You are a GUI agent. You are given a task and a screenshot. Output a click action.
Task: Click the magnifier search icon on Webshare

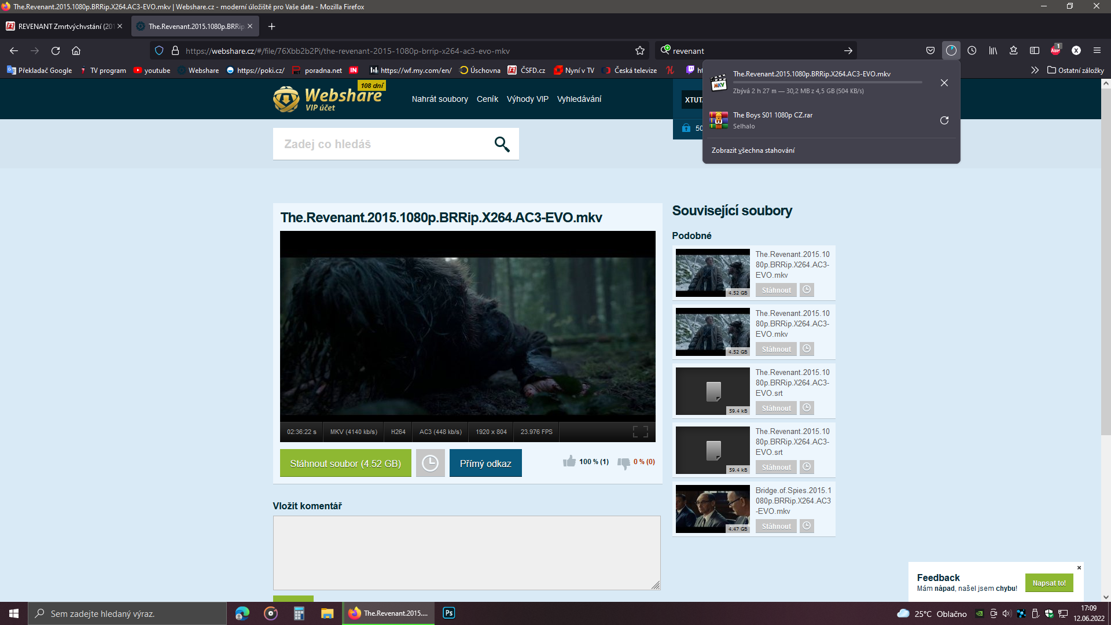(x=502, y=144)
